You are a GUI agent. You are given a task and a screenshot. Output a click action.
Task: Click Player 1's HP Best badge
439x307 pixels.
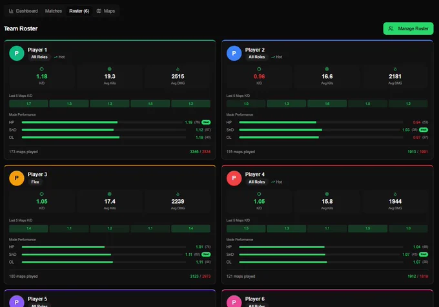[206, 122]
